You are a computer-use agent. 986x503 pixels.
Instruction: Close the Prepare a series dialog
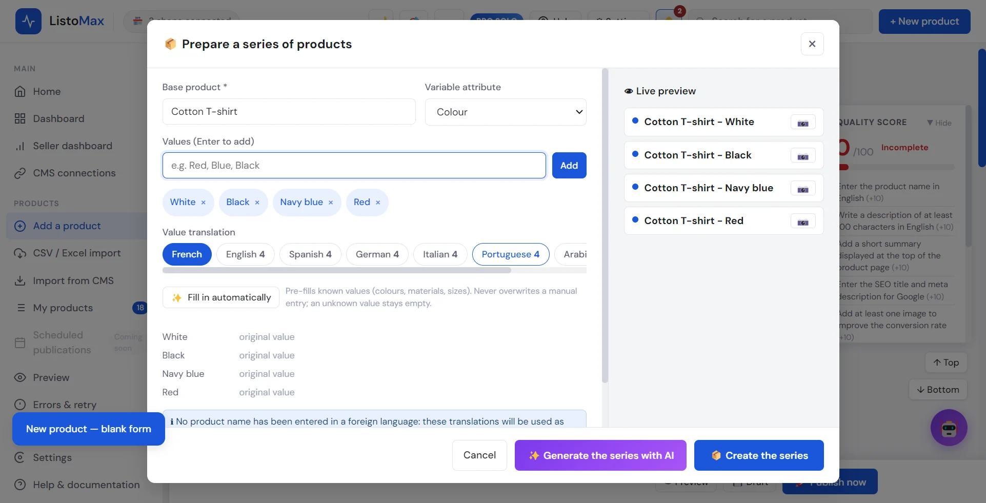[812, 44]
